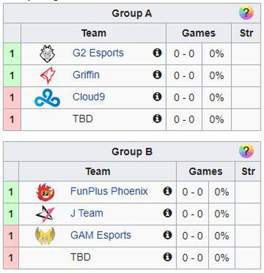
Task: Show info popup for J Team
Action: (167, 213)
